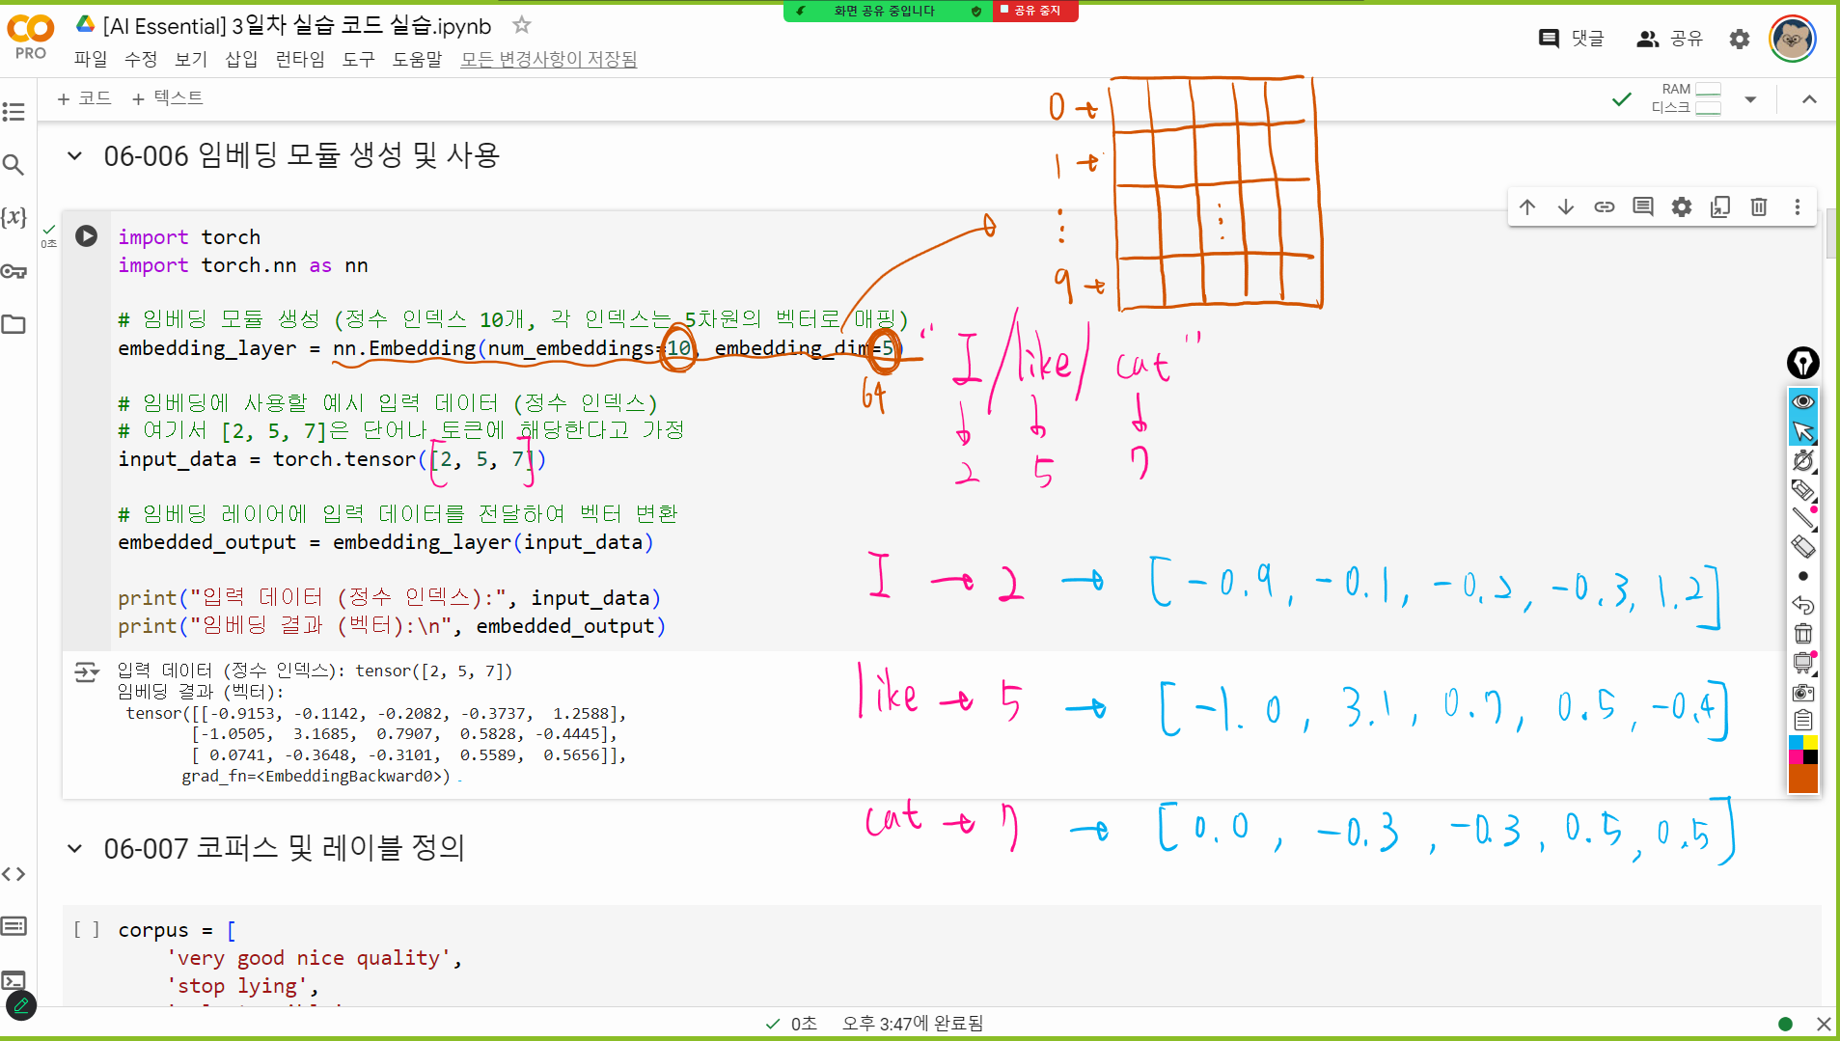Open the RAM and disk runtime dropdown
Screen dimensions: 1840x1041
coord(1750,98)
